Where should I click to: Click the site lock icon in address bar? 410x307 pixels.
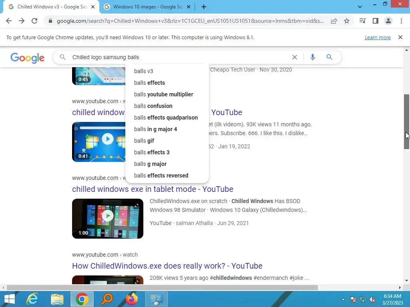pyautogui.click(x=50, y=21)
